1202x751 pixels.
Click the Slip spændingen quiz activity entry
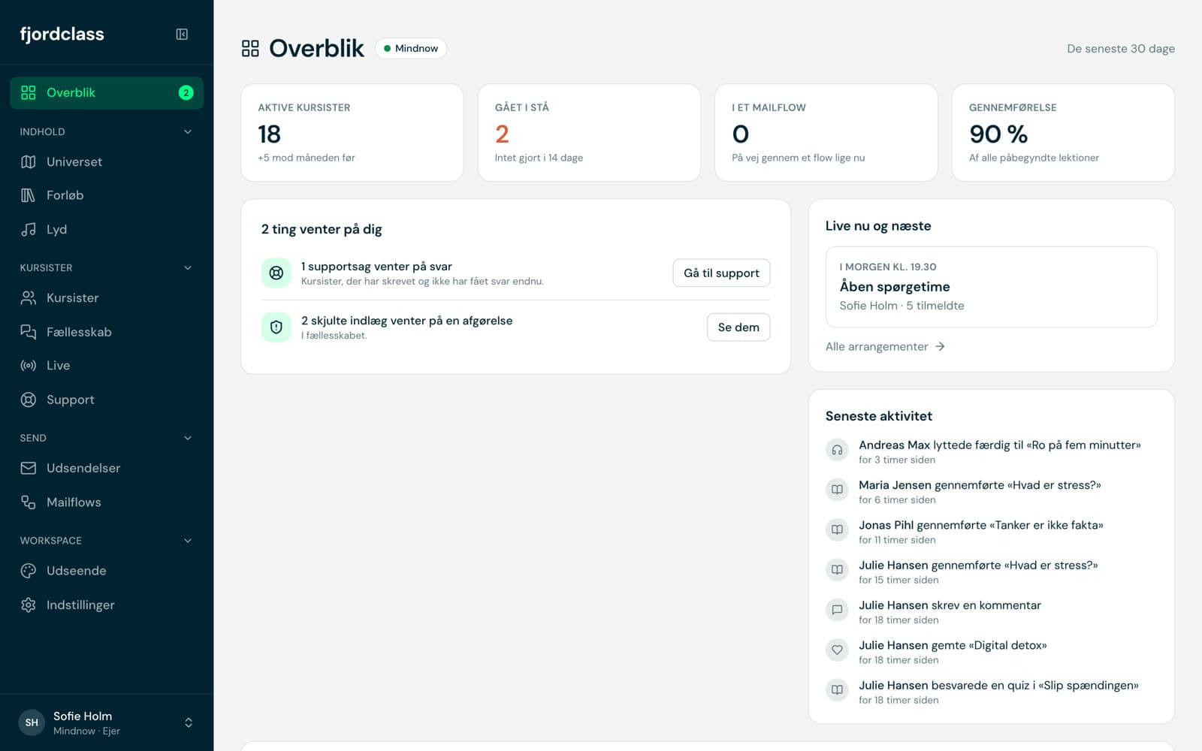coord(991,692)
